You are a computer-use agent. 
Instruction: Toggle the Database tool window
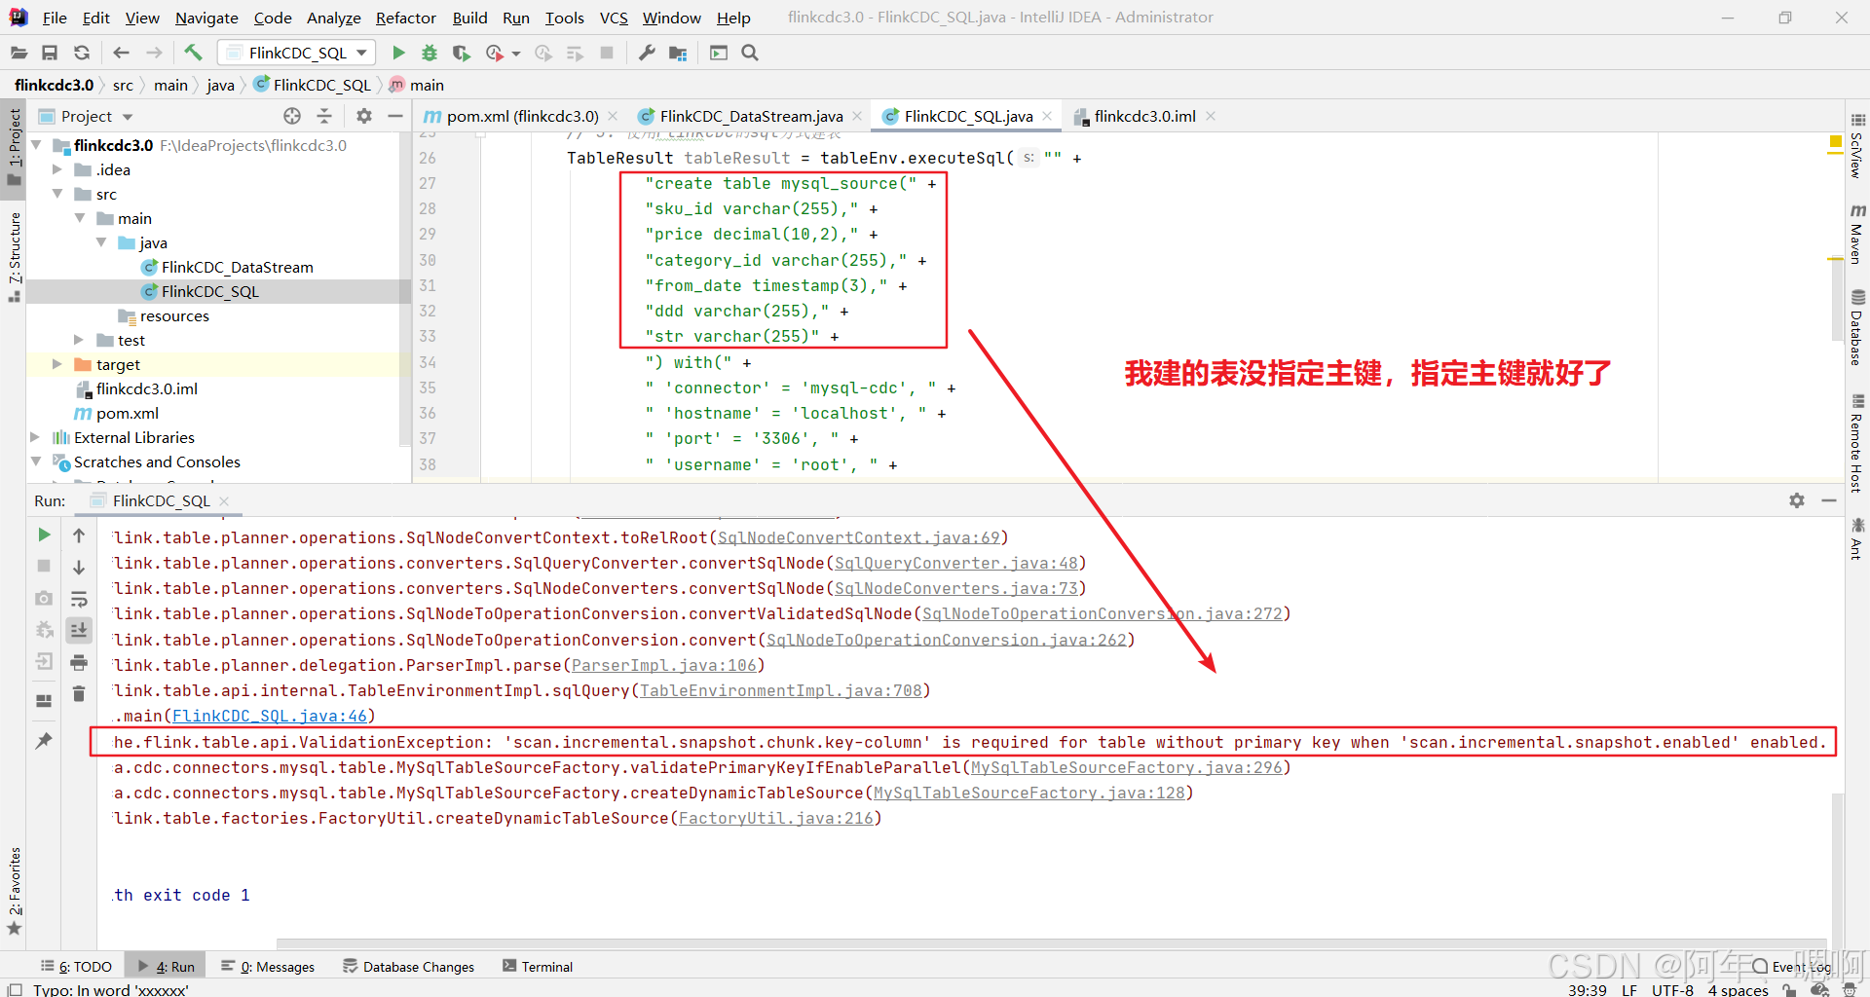click(1857, 328)
